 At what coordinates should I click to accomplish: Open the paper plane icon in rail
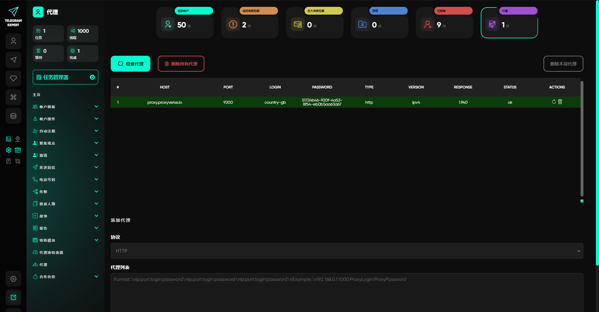13,60
